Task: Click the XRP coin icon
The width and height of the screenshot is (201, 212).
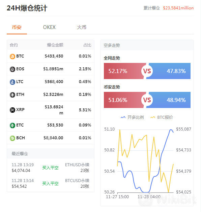Action: 12,110
